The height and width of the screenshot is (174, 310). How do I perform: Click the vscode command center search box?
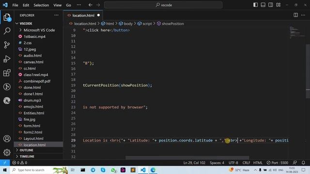(x=163, y=5)
